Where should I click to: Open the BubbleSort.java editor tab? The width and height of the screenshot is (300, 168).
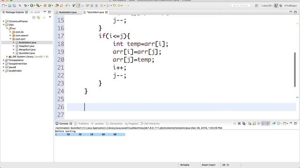pyautogui.click(x=66, y=12)
